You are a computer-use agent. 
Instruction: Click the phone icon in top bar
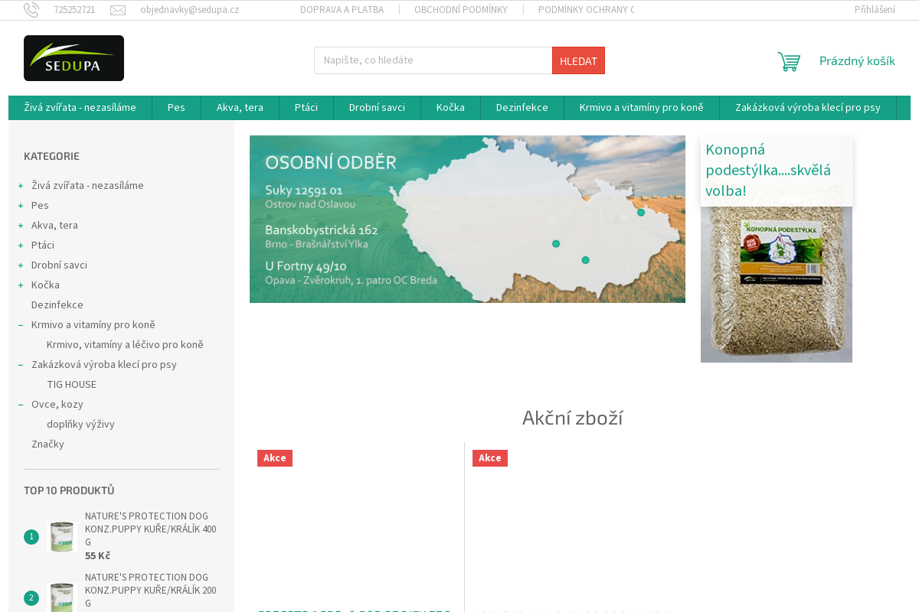coord(31,10)
